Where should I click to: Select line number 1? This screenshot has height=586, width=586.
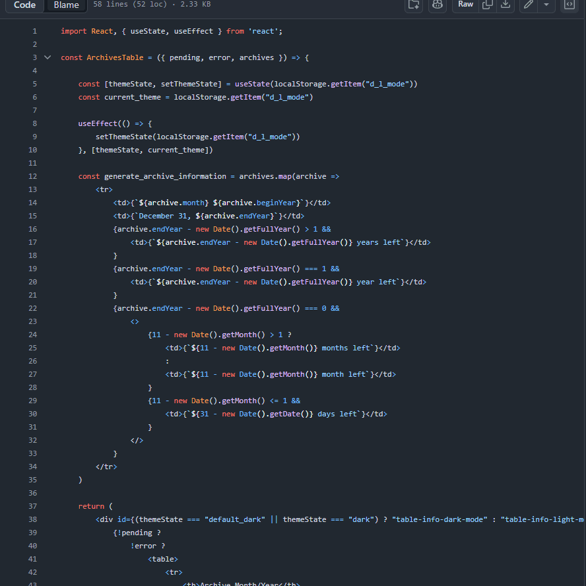tap(35, 32)
